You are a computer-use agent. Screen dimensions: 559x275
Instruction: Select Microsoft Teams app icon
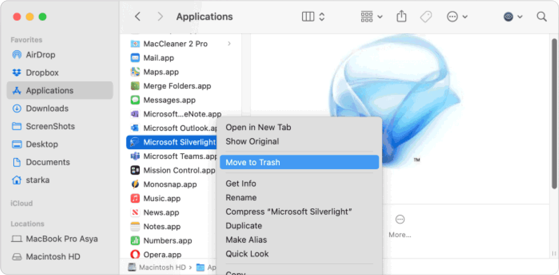coord(135,156)
